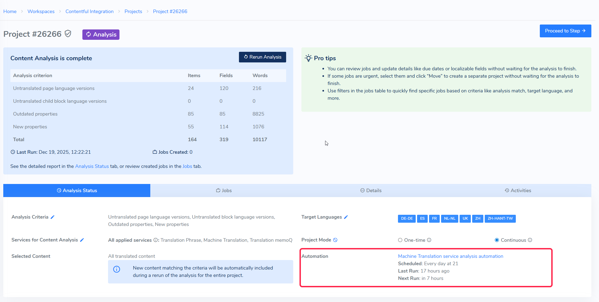This screenshot has height=302, width=599.
Task: Open the Activities tab
Action: [518, 191]
